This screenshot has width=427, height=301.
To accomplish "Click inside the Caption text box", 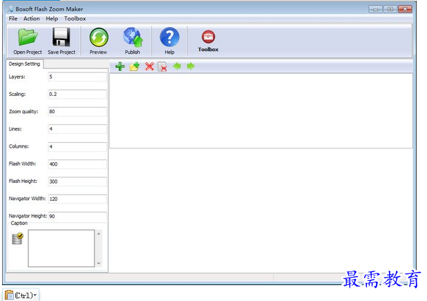I will coord(61,249).
